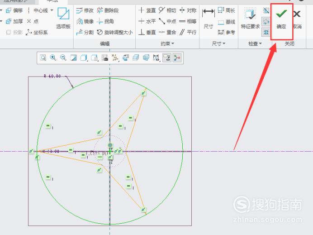Click the Zoom Out magnifier icon
The height and width of the screenshot is (235, 313).
coord(63,58)
